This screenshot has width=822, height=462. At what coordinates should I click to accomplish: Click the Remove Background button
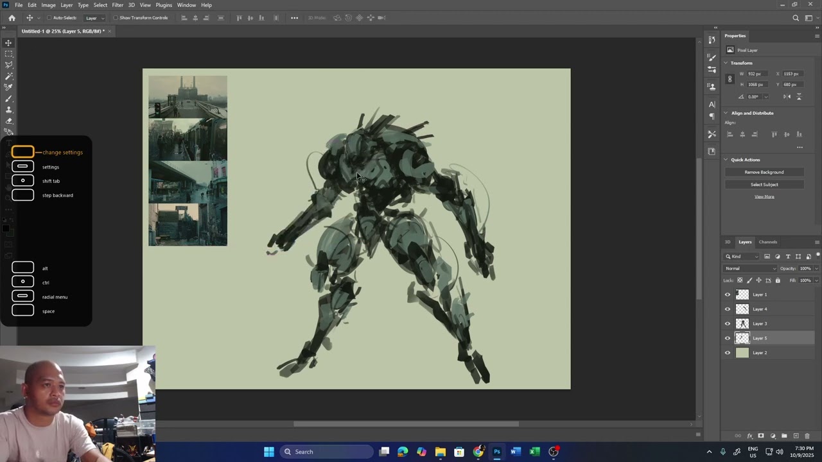(x=764, y=172)
